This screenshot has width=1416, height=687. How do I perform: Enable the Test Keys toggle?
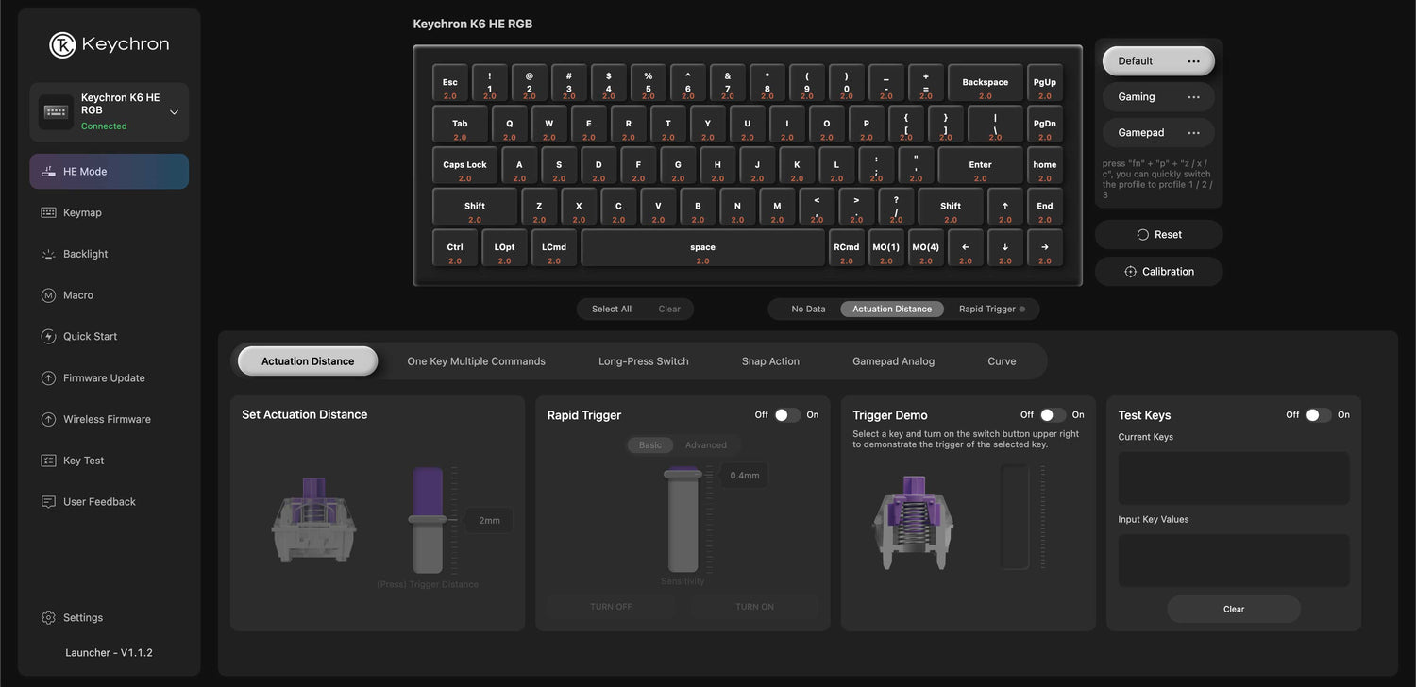(x=1319, y=415)
